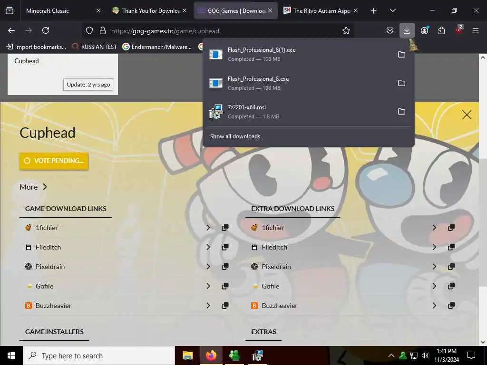Screen dimensions: 487x365
Task: Show Flash_Professional_8(1).exe in folder
Action: pos(401,54)
